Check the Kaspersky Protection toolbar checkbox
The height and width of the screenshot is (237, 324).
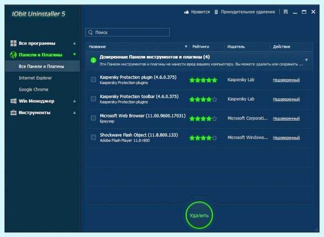(93, 98)
